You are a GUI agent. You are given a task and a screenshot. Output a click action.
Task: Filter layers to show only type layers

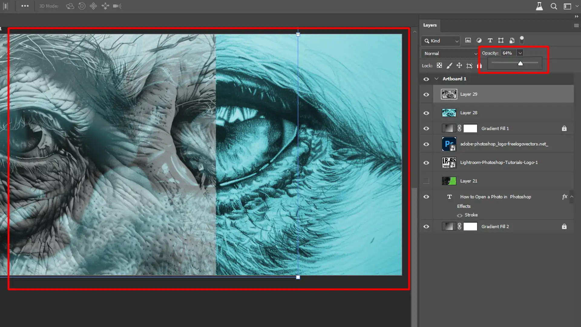(490, 40)
